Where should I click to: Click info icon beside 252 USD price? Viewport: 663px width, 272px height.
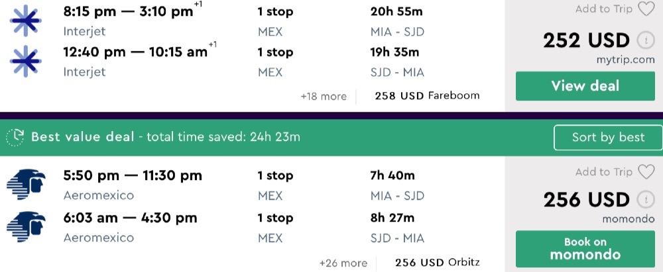pyautogui.click(x=644, y=41)
